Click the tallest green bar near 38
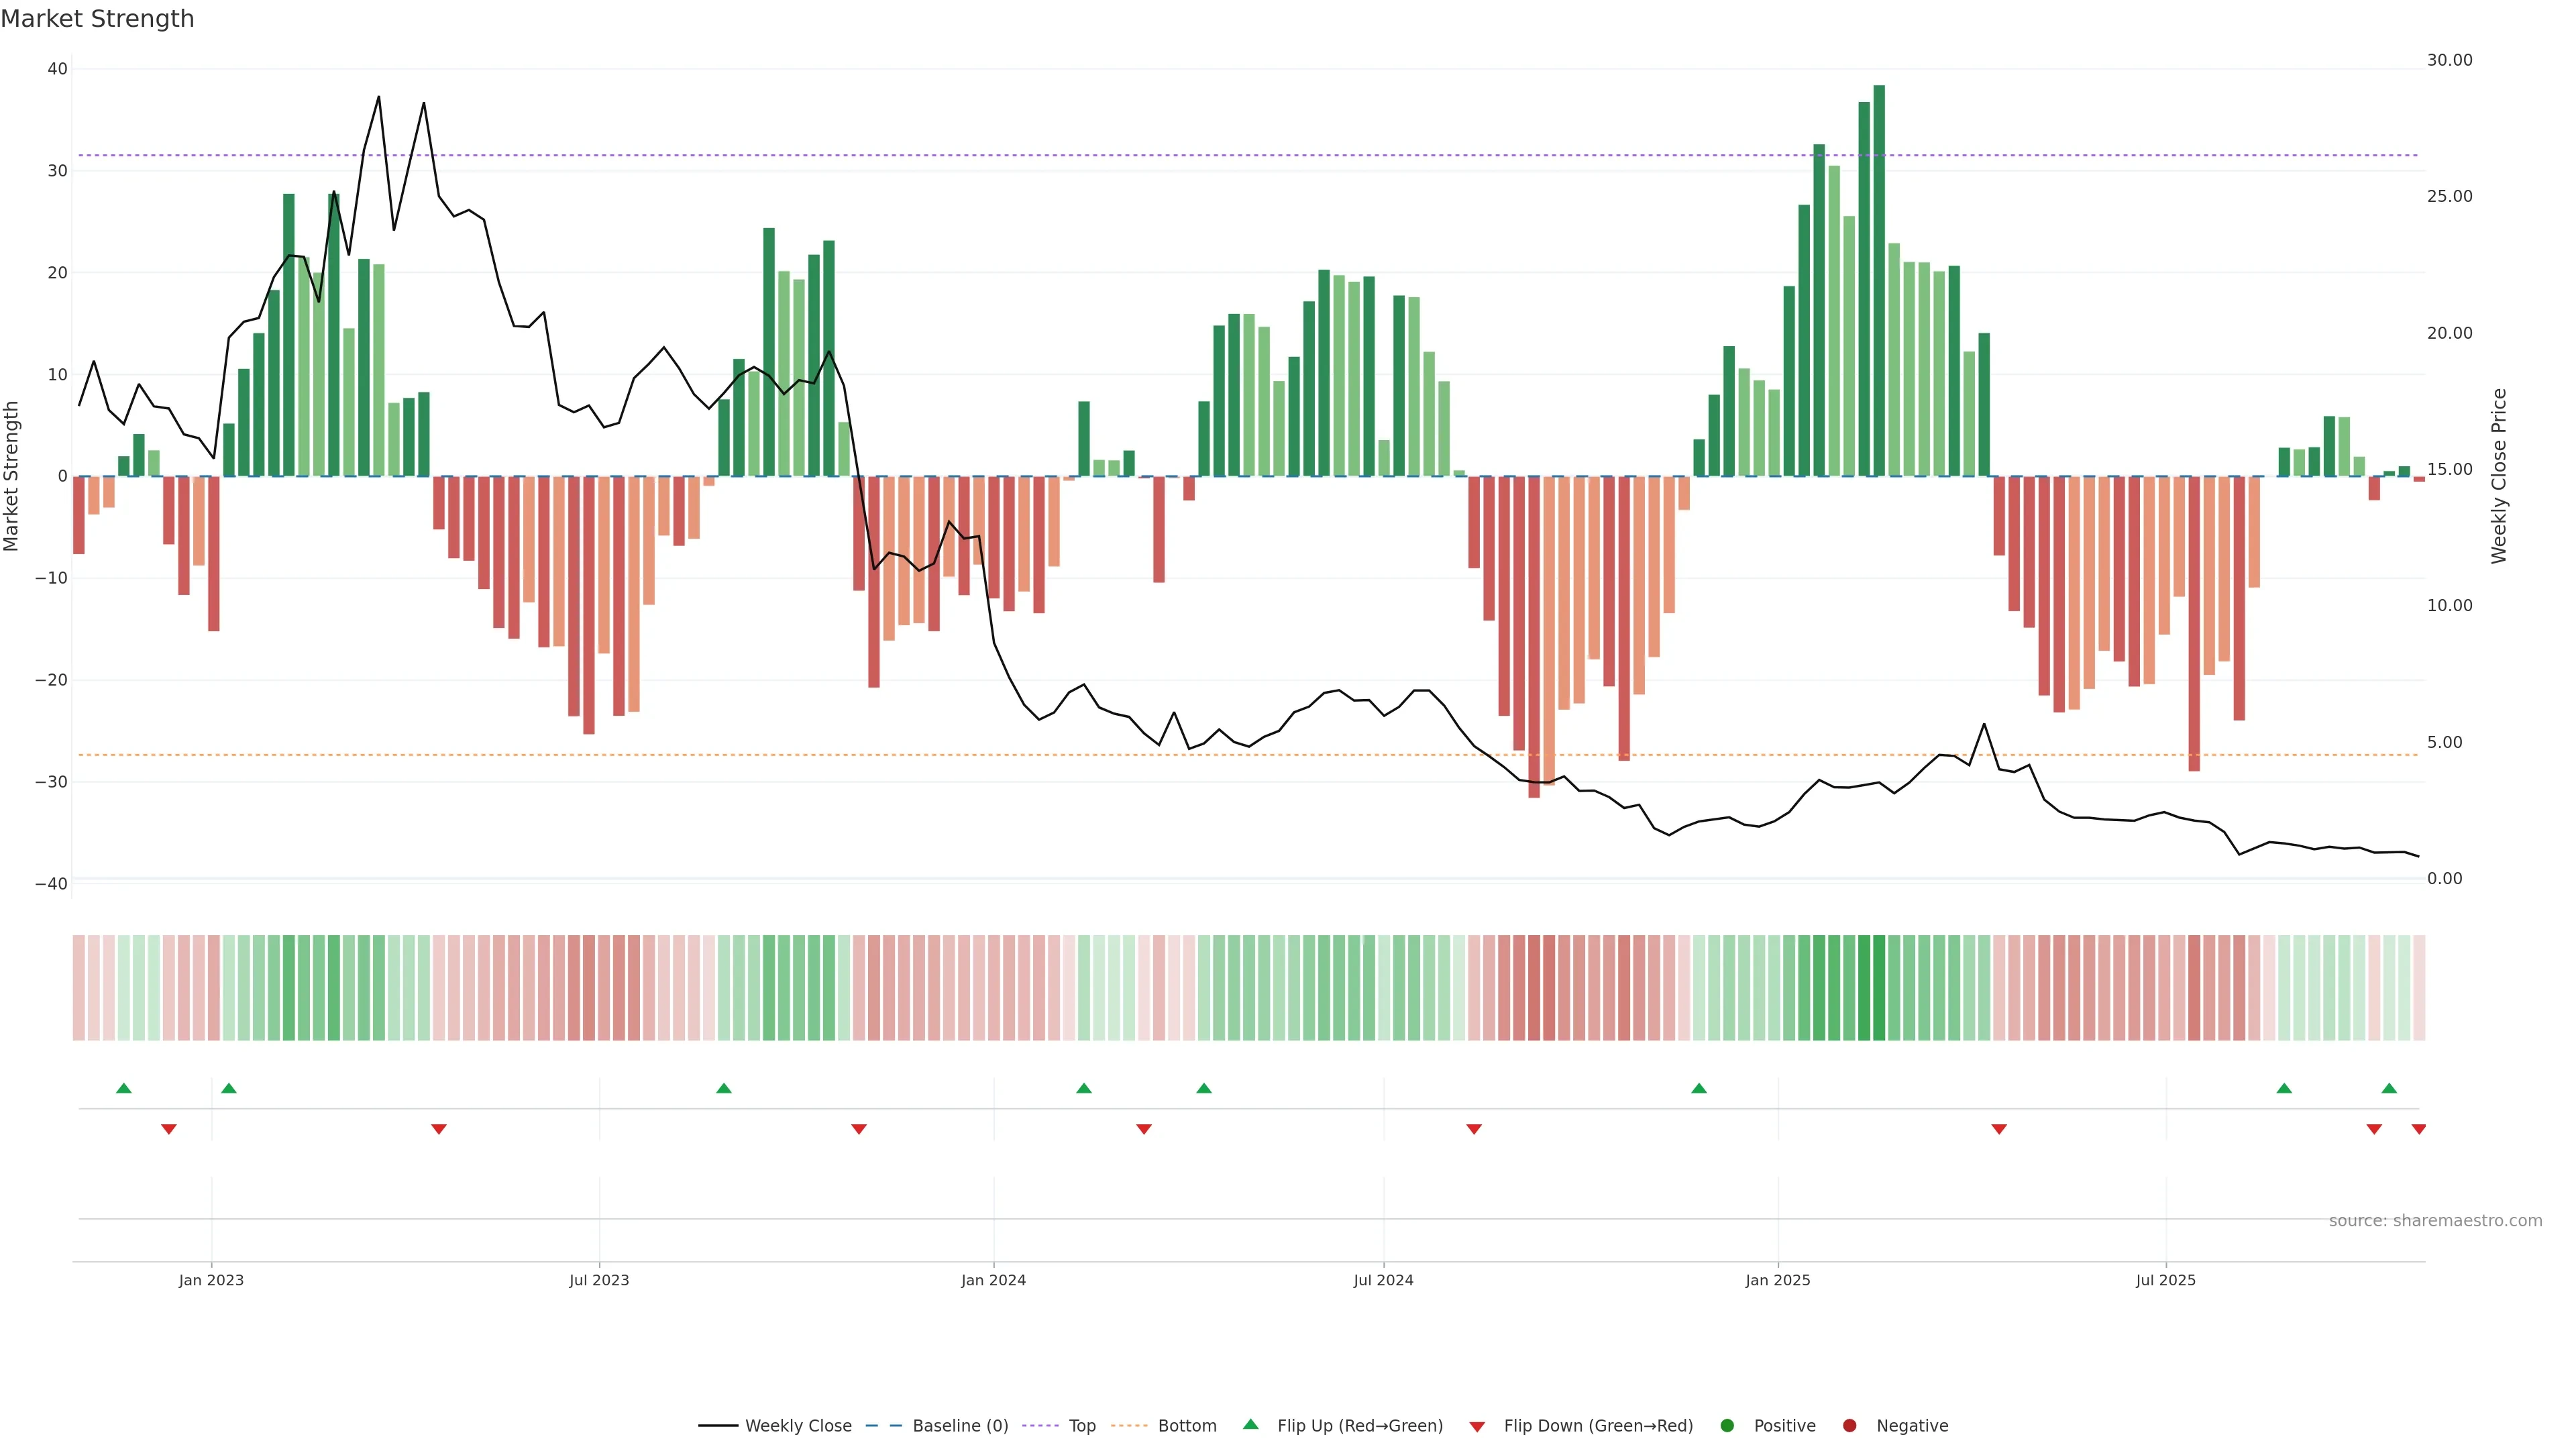The width and height of the screenshot is (2576, 1449). point(1879,280)
